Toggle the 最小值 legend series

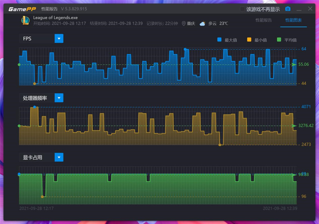[x=249, y=40]
